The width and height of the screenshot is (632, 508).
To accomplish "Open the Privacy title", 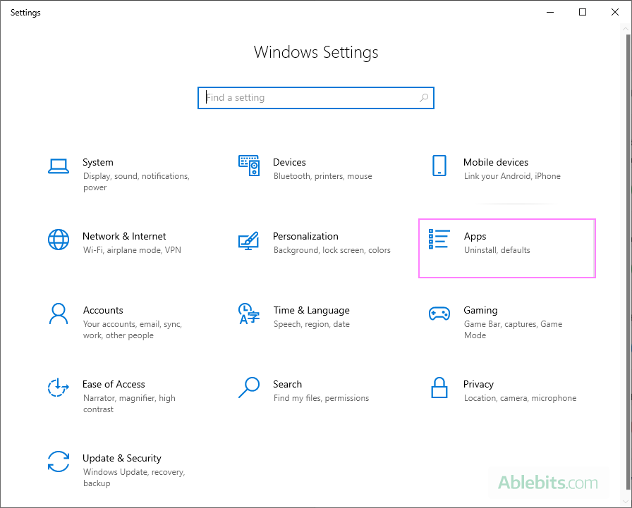I will [x=478, y=385].
